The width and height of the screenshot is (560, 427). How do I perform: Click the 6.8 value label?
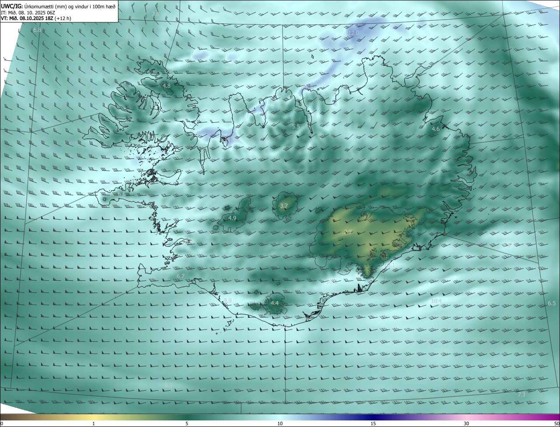click(x=37, y=30)
